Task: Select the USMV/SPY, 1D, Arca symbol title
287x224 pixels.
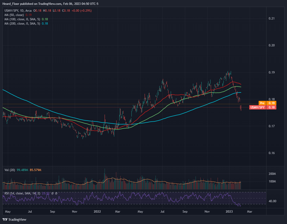Action: pos(18,11)
